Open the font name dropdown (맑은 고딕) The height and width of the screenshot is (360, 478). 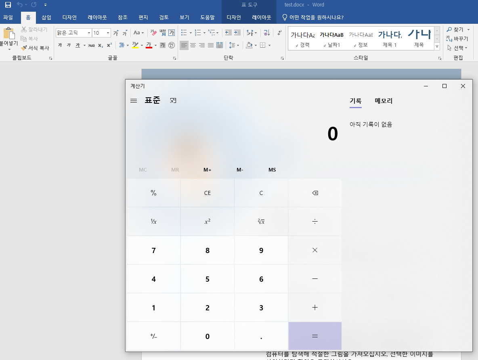(89, 33)
